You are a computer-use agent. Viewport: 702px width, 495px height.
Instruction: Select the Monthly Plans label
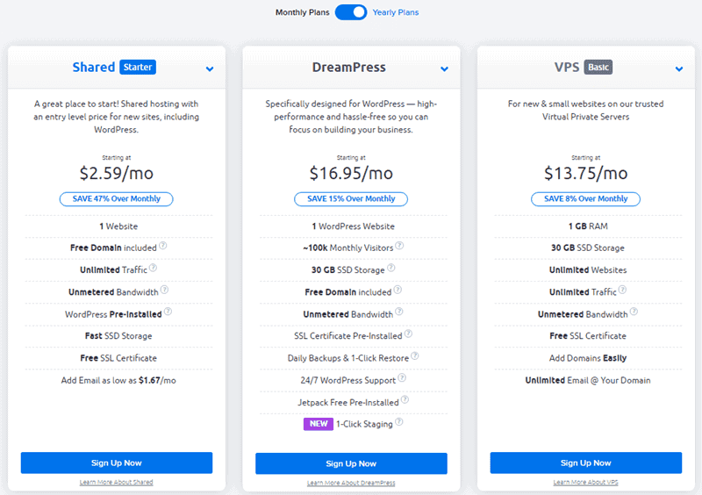pos(302,12)
